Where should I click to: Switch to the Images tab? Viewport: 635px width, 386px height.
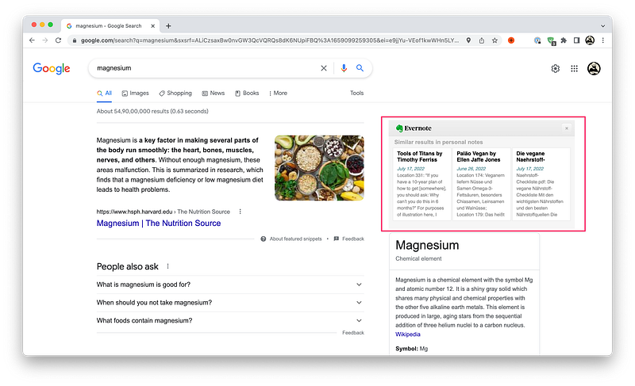pos(135,94)
